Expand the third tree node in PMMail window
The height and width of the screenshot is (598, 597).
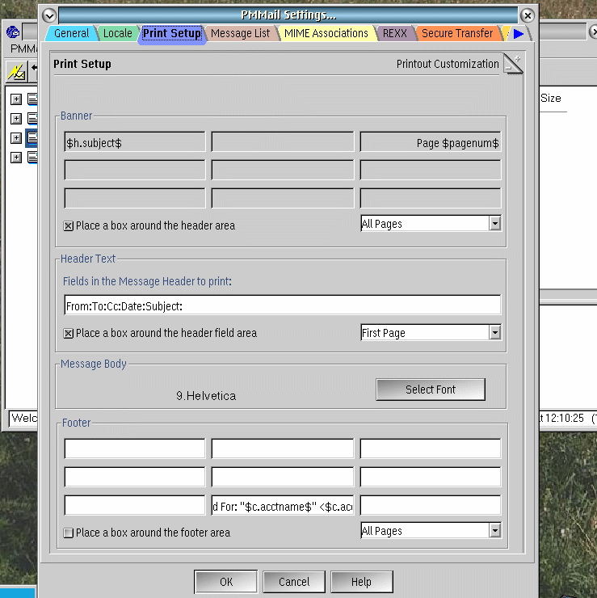point(16,138)
